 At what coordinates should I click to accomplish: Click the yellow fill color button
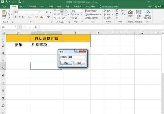tap(36, 17)
